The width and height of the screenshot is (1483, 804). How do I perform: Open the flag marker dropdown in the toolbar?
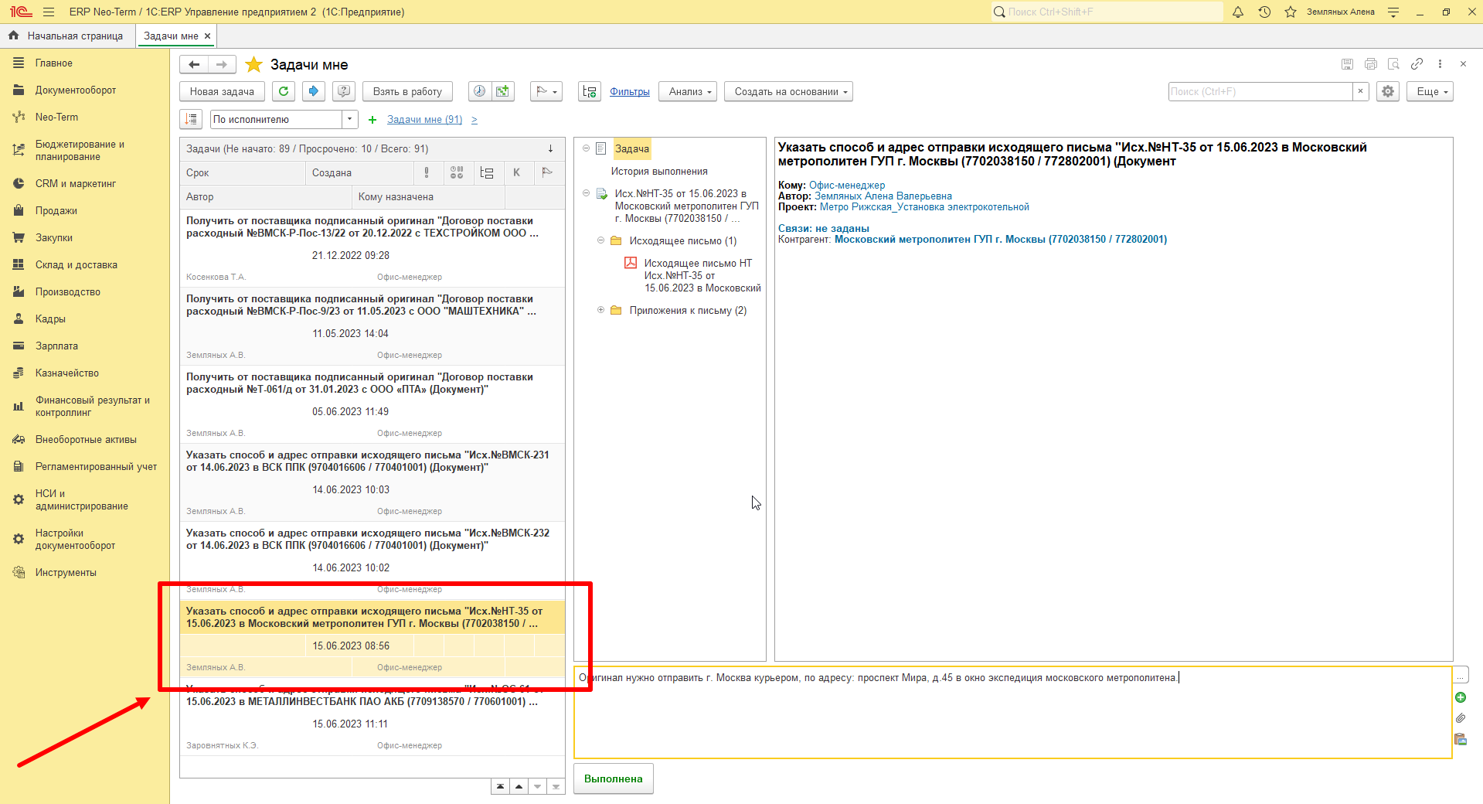[546, 91]
